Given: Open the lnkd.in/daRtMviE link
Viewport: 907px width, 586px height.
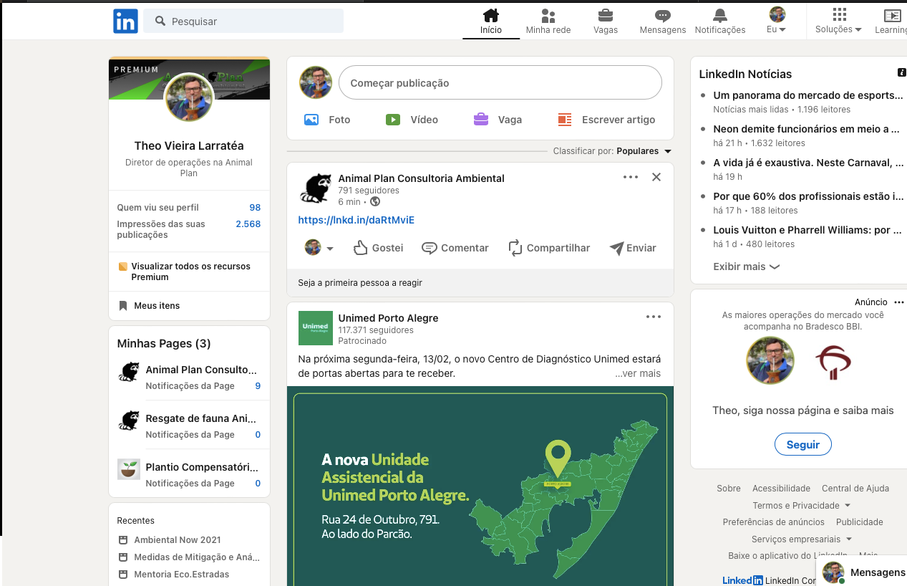Looking at the screenshot, I should tap(356, 220).
